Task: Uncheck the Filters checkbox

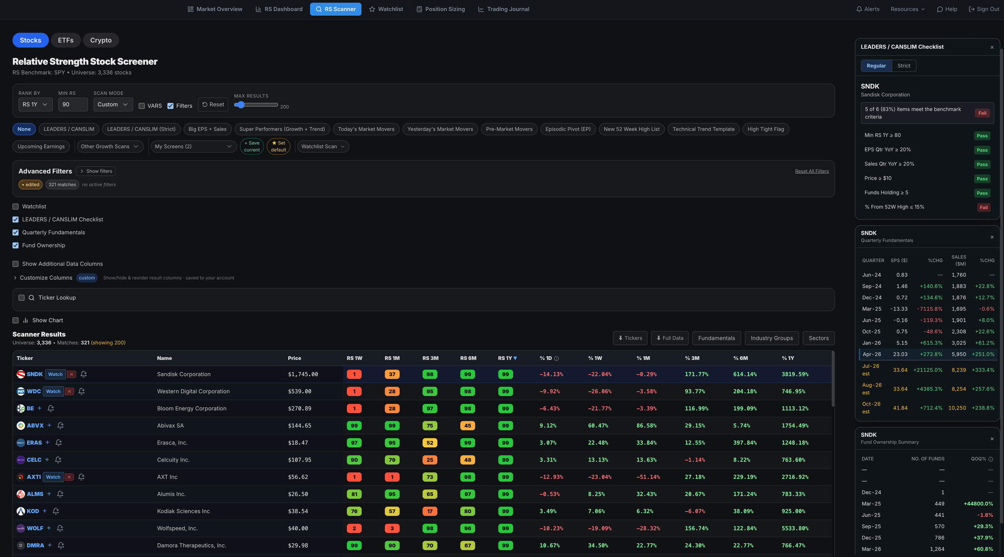Action: click(170, 106)
